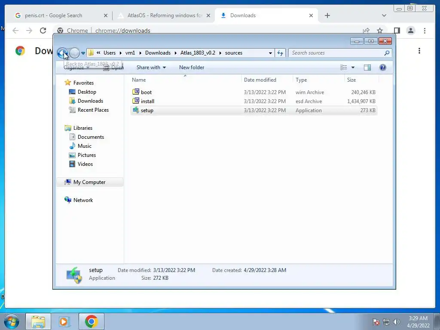Open the Share with menu

pos(151,67)
